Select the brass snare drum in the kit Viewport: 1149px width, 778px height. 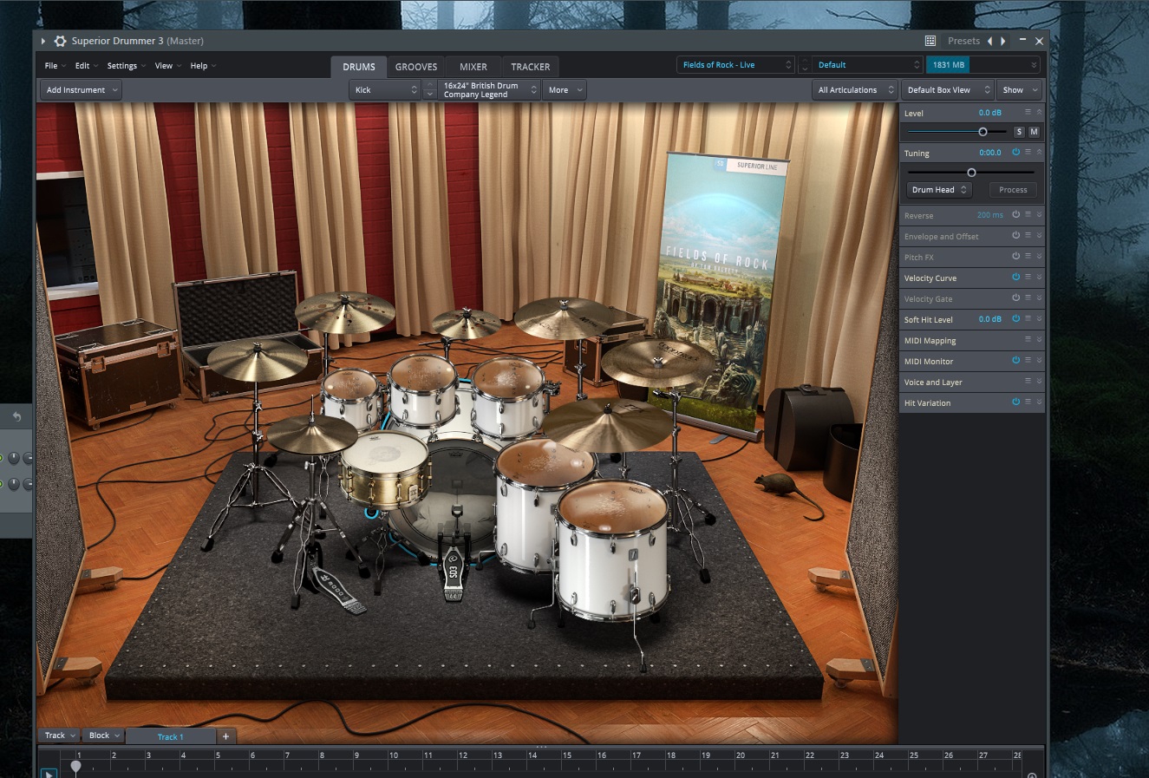tap(384, 468)
